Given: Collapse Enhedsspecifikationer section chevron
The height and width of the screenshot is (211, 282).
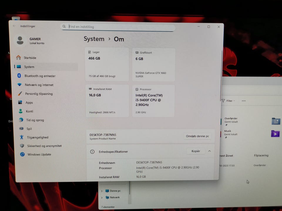Looking at the screenshot, I should [209, 151].
